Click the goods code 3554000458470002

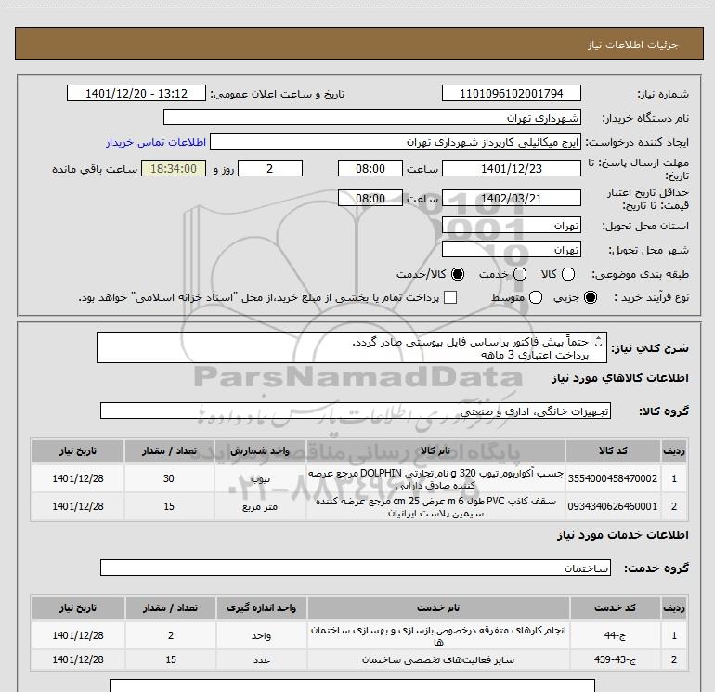pyautogui.click(x=613, y=478)
